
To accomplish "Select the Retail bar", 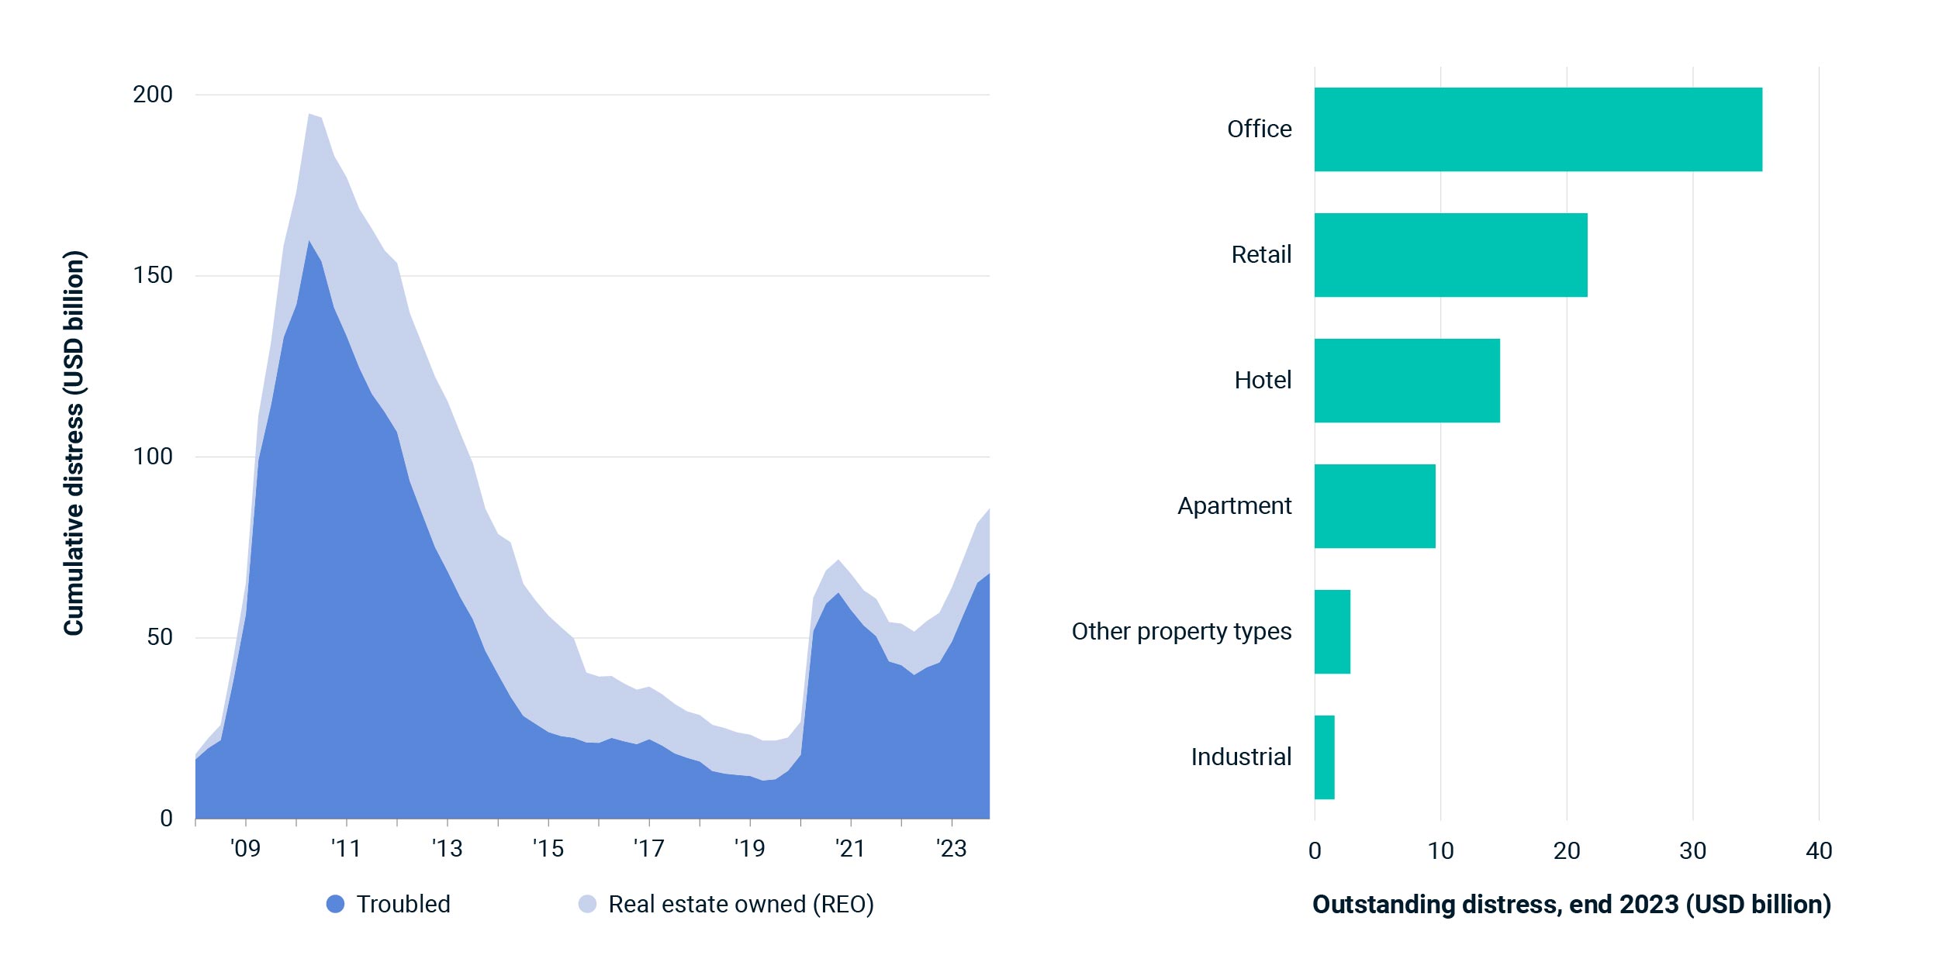I will click(x=1450, y=255).
